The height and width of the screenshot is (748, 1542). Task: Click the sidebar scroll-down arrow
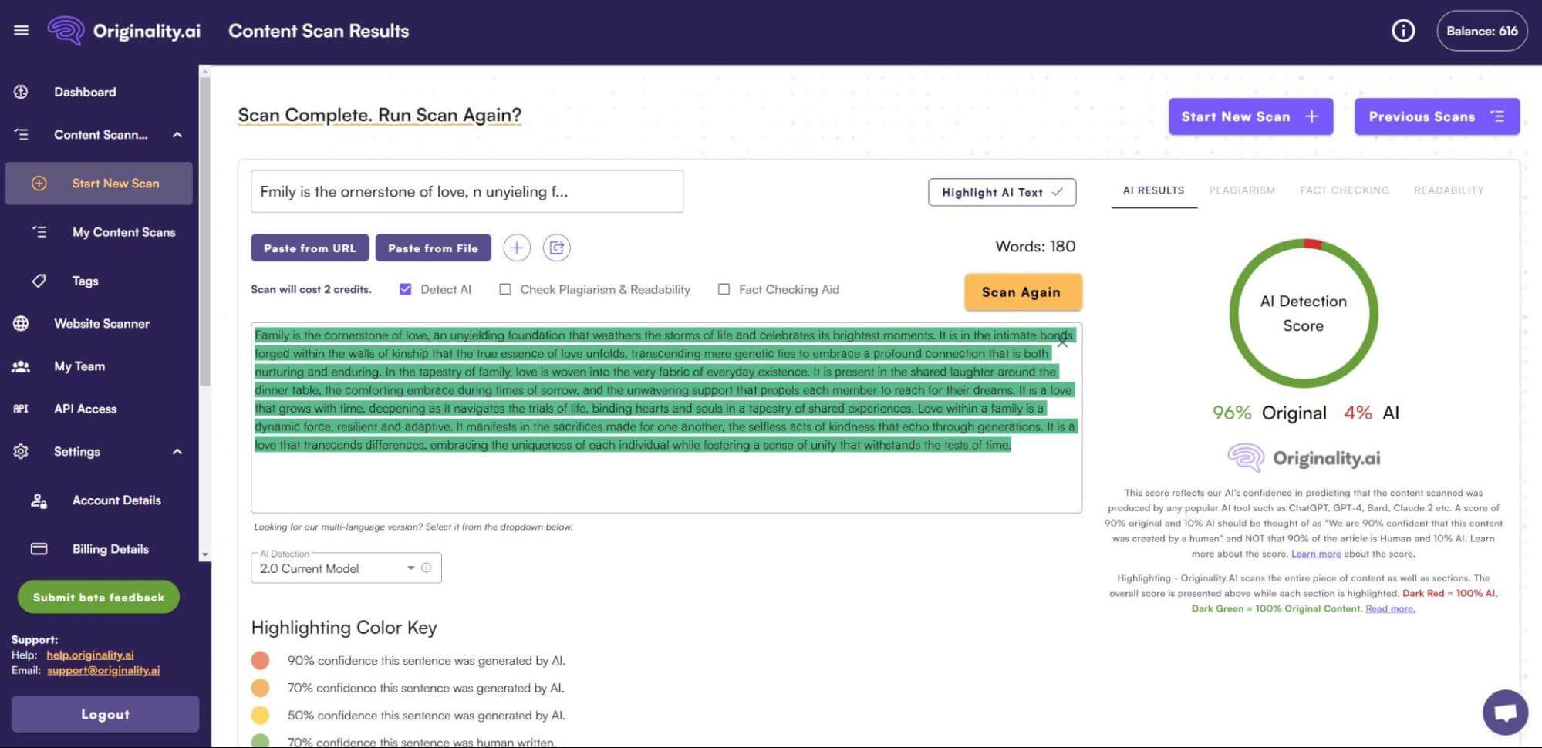click(204, 554)
